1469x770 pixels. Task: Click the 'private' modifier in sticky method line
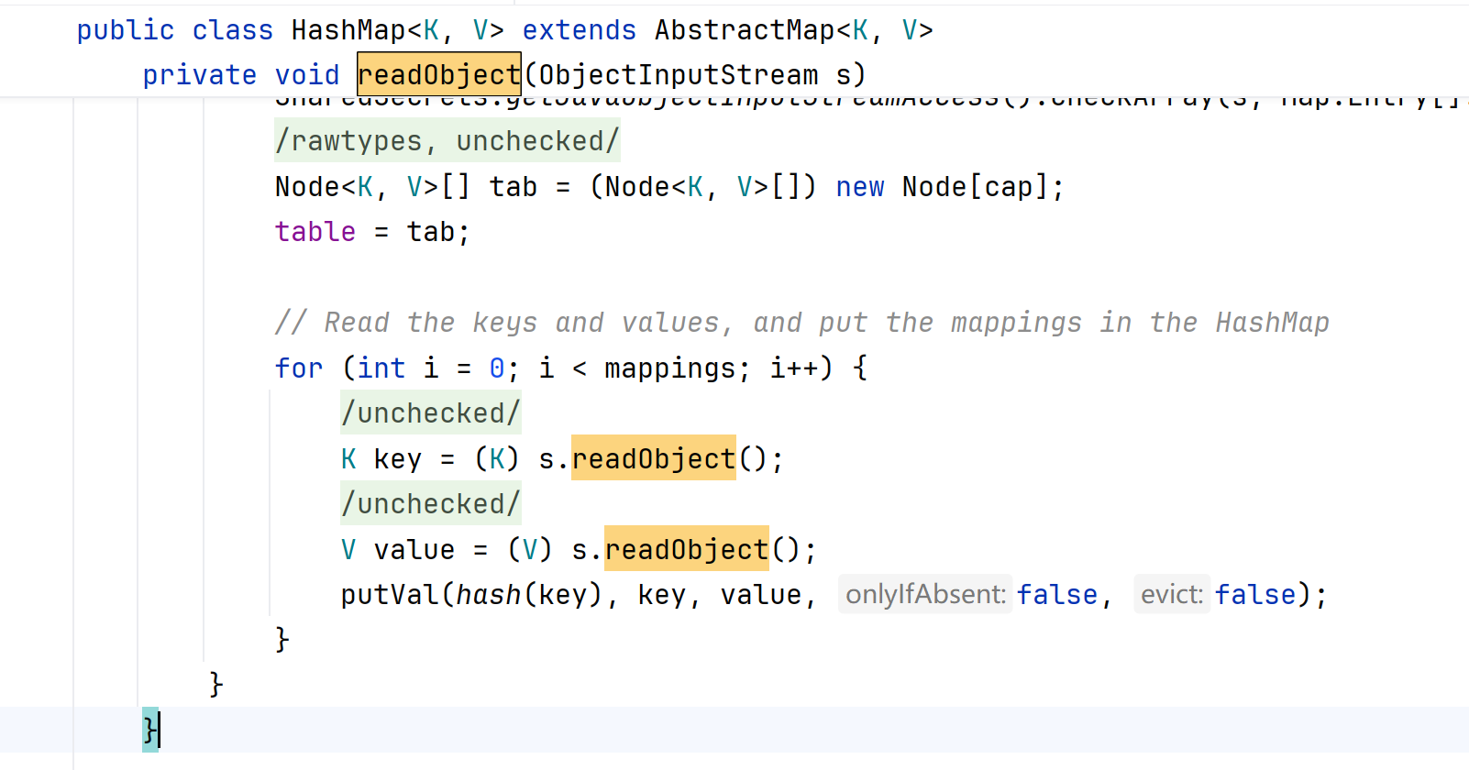point(200,74)
